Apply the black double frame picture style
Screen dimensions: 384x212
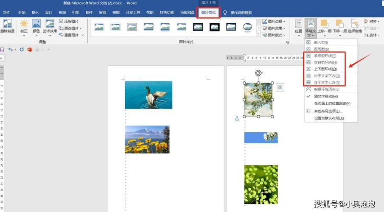pyautogui.click(x=215, y=27)
